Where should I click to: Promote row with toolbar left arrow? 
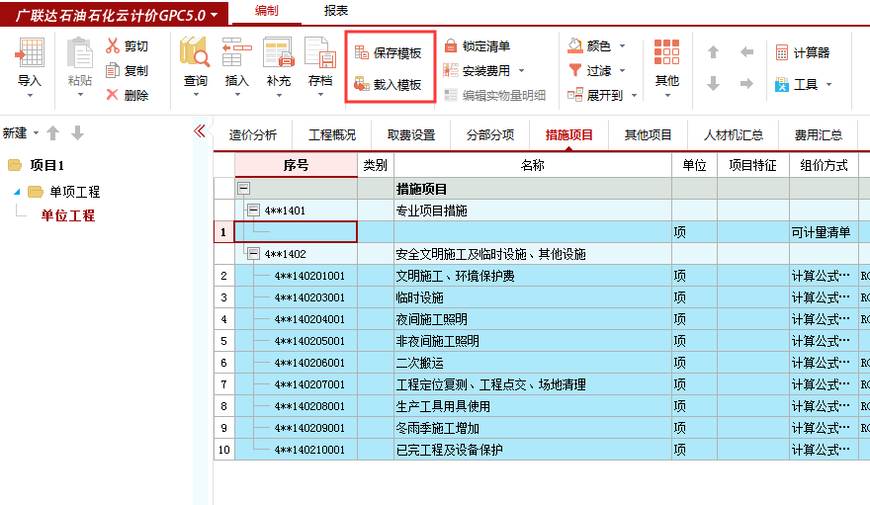(746, 52)
